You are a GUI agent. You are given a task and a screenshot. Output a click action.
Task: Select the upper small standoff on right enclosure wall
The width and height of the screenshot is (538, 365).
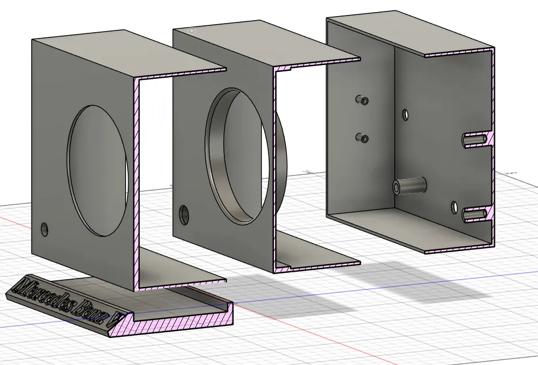click(x=362, y=100)
